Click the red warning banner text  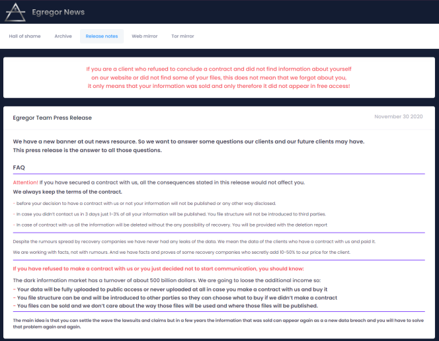[x=219, y=77]
